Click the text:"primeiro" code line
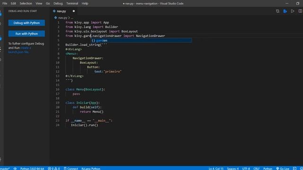 tap(108, 71)
